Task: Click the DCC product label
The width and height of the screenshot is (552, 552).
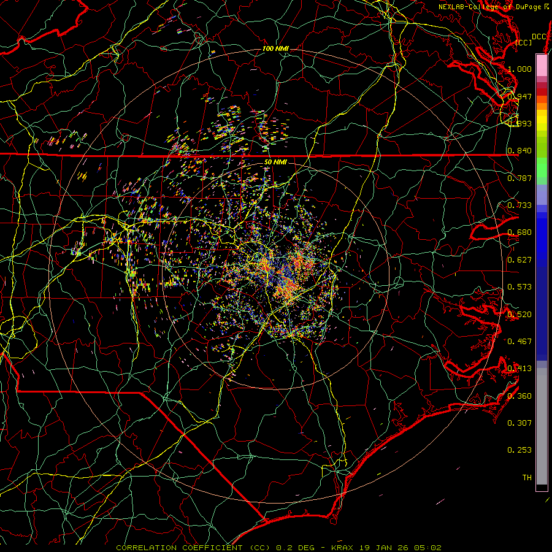Action: 539,37
